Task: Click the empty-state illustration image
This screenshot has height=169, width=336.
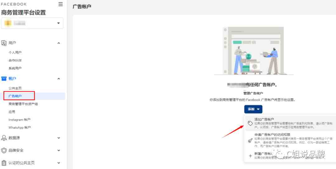Action: (254, 51)
